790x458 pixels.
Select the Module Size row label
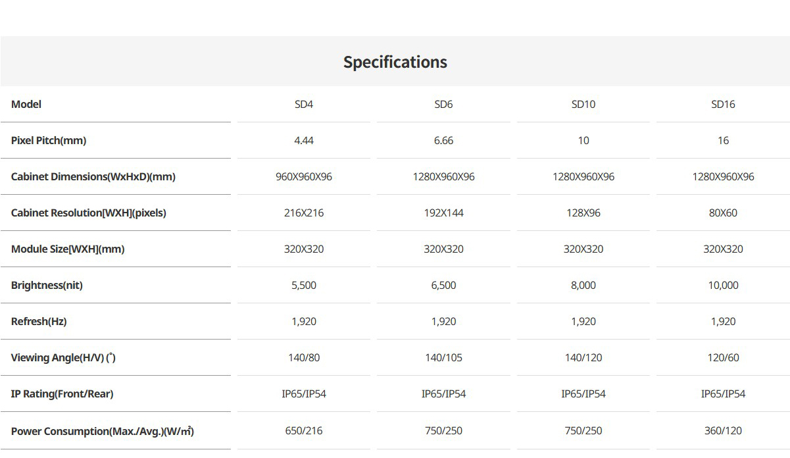[x=68, y=249]
